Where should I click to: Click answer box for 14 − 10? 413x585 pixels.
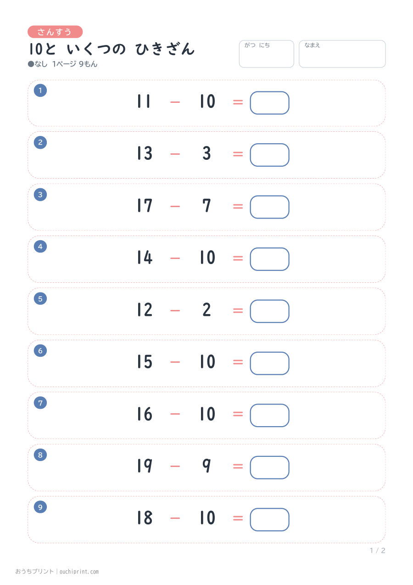(x=269, y=259)
